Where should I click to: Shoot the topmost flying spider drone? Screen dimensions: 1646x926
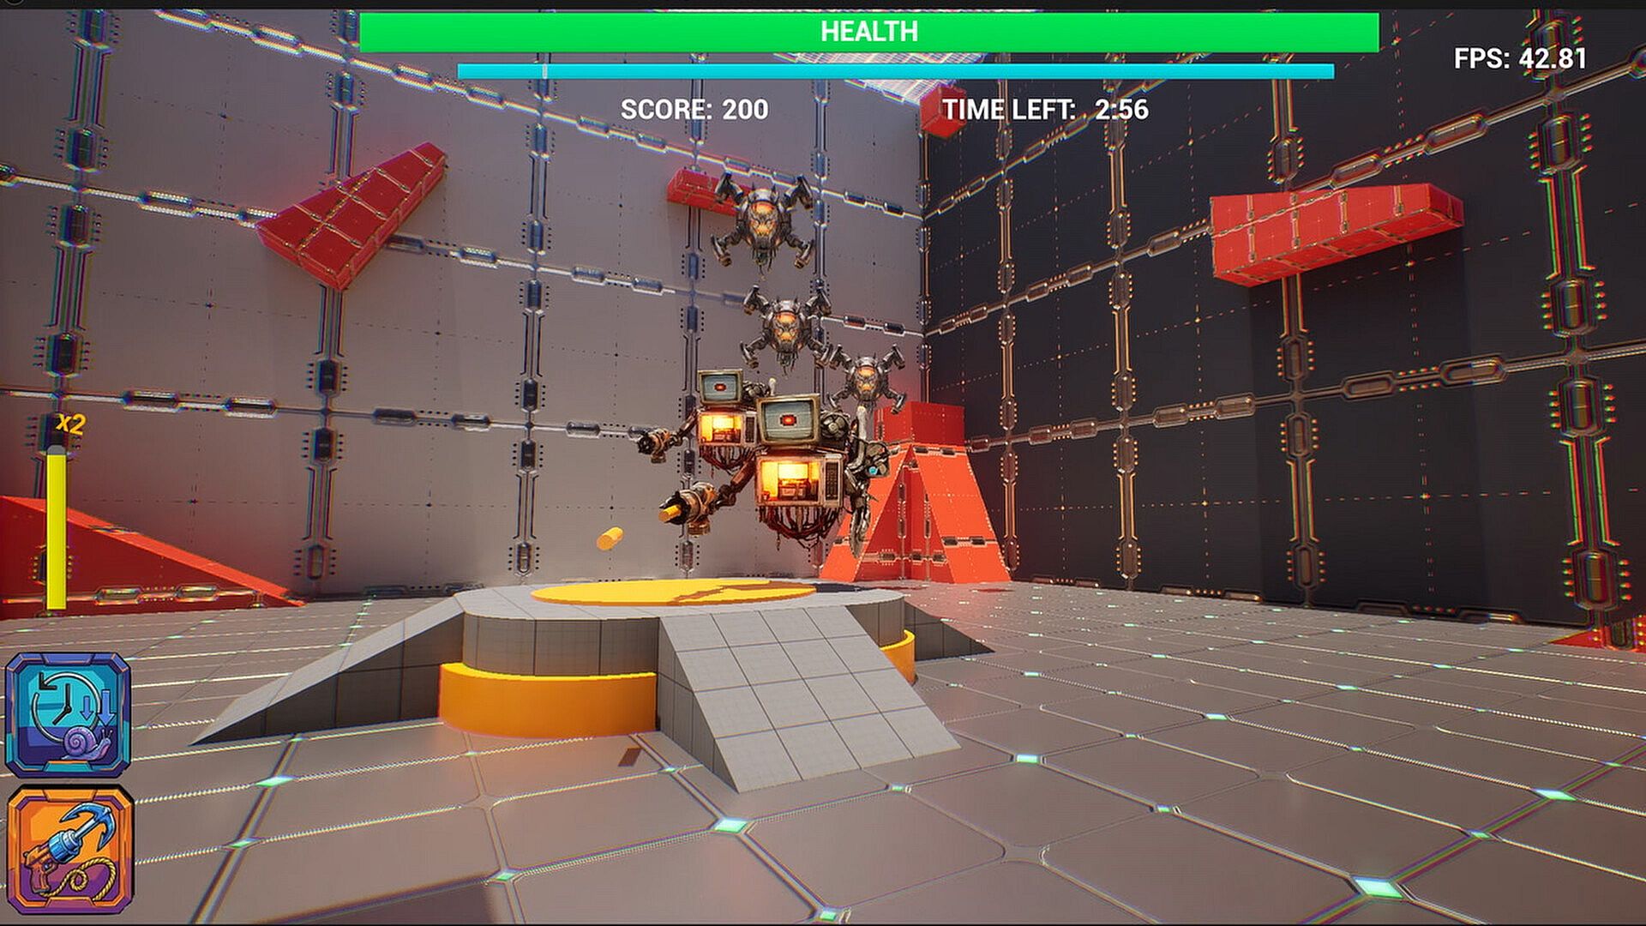tap(762, 220)
